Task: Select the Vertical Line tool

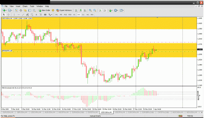Action: [14, 15]
